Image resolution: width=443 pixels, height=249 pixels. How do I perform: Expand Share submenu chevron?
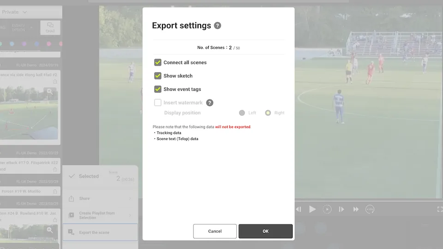[x=130, y=198]
